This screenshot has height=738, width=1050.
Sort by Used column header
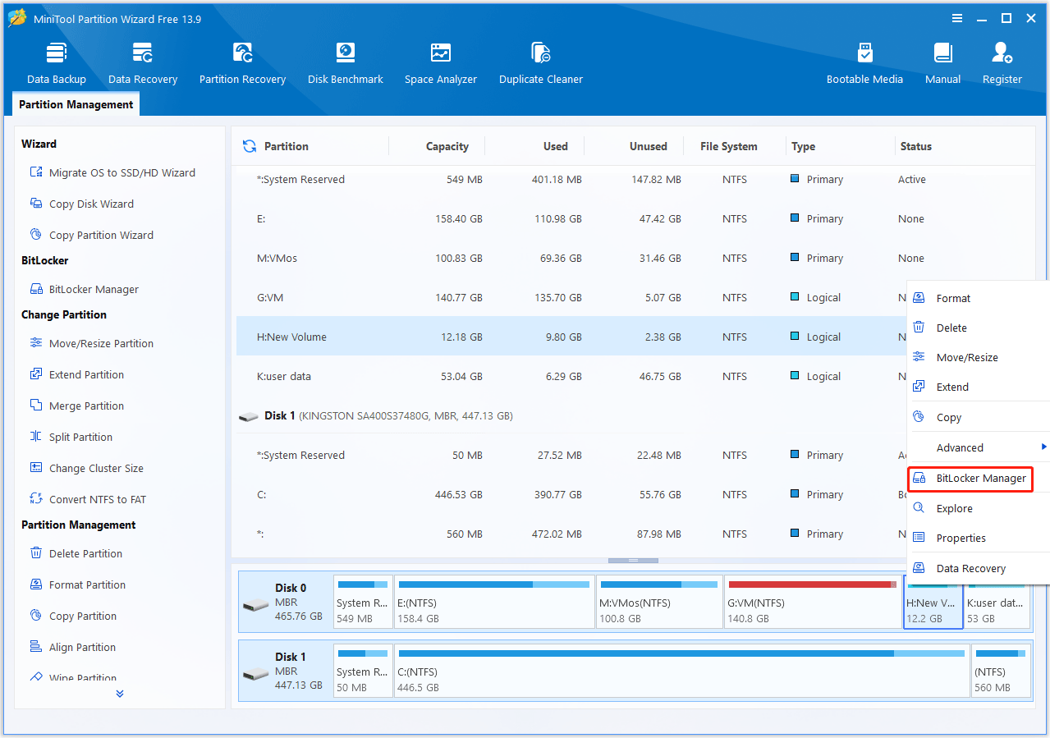point(555,146)
